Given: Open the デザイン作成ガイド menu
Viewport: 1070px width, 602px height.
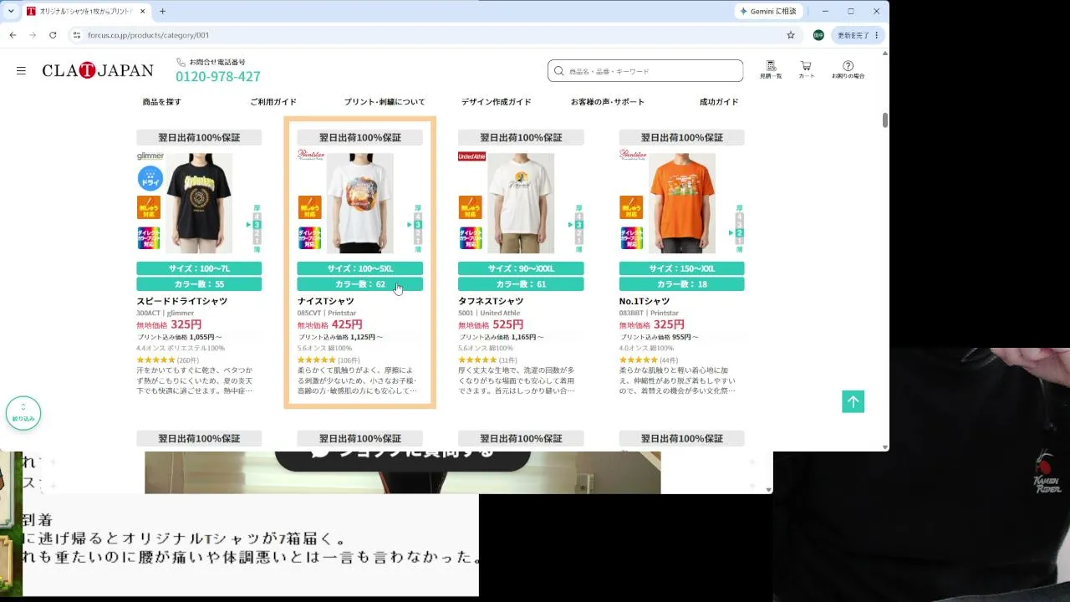Looking at the screenshot, I should 496,102.
